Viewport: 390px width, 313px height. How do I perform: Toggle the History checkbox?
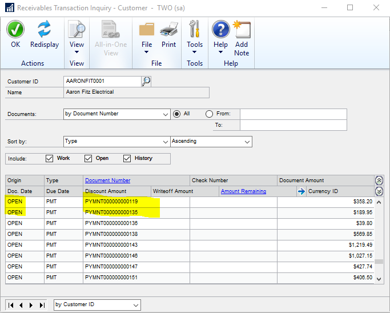[x=127, y=158]
